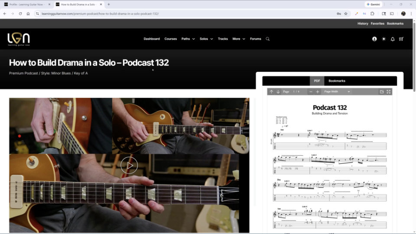Expand the Paths dropdown menu

[188, 39]
